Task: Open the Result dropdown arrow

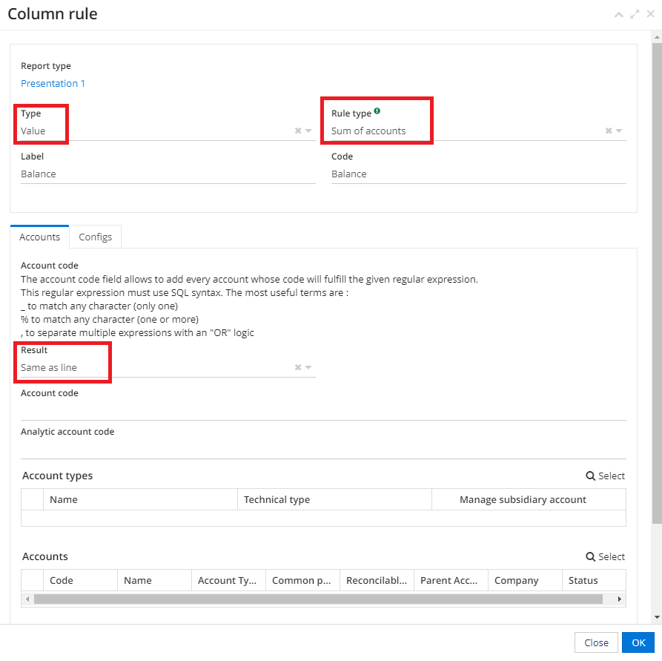Action: tap(308, 367)
